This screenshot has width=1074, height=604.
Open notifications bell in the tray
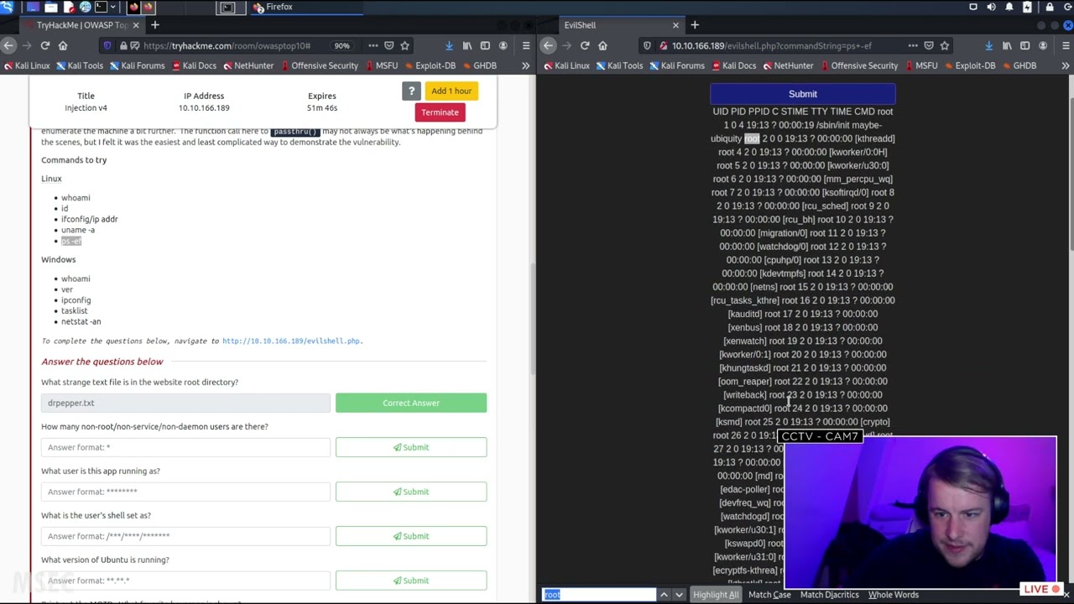[1009, 8]
